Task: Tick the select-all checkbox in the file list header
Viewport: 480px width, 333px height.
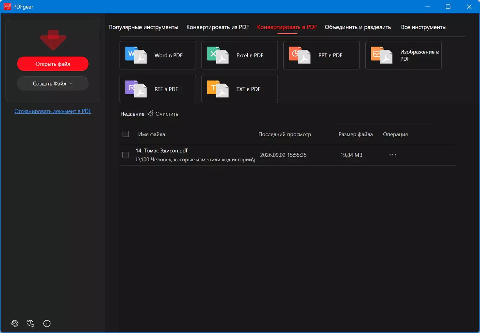Action: tap(125, 134)
